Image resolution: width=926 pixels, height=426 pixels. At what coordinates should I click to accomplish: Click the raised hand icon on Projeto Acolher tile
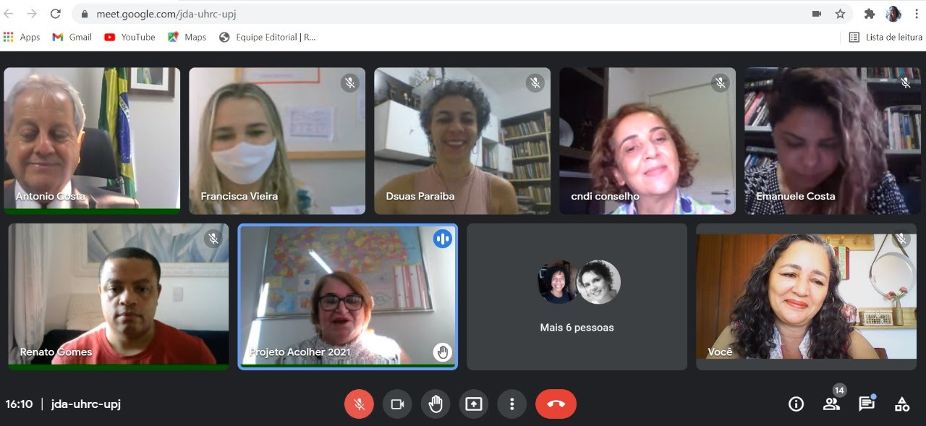click(x=443, y=352)
